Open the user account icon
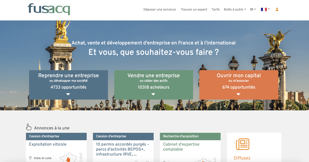The height and width of the screenshot is (162, 309). (x=277, y=9)
